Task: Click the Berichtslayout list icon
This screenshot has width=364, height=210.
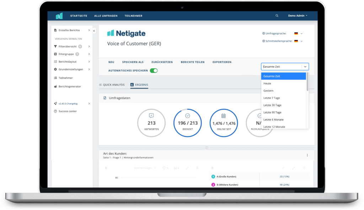Action: [55, 62]
